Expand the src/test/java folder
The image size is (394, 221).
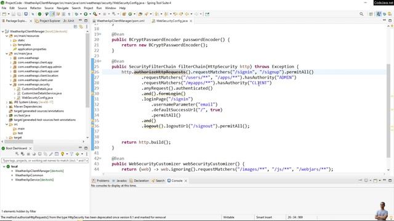pos(7,115)
